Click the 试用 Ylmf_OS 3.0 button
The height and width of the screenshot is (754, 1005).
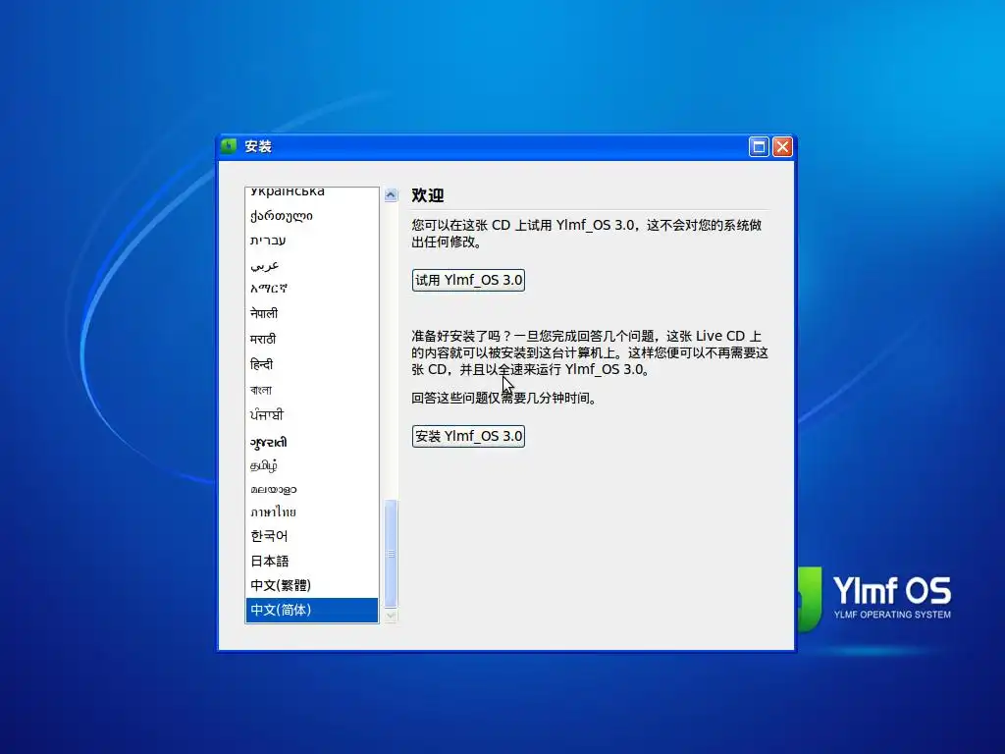point(468,280)
